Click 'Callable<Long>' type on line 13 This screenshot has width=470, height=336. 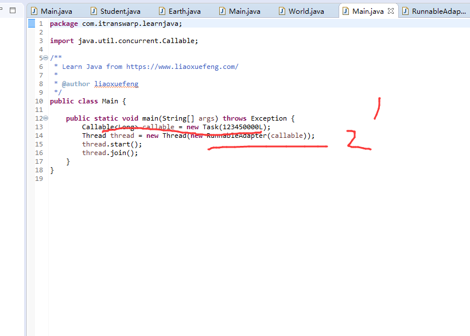point(110,127)
